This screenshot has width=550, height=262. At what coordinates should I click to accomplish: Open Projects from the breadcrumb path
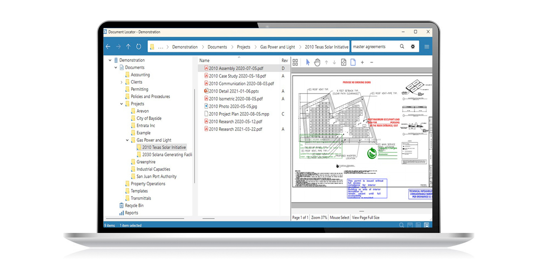point(243,47)
